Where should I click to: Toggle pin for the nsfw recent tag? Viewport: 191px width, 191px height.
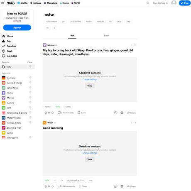click(30, 67)
